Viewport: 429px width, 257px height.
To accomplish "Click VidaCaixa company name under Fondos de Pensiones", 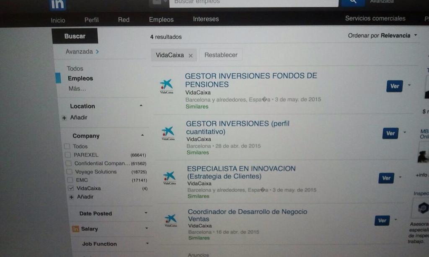I will pyautogui.click(x=198, y=93).
